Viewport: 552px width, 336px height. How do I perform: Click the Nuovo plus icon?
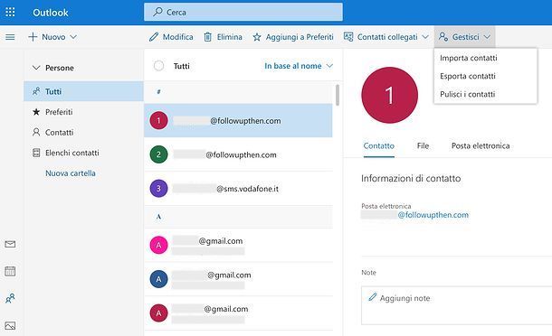pyautogui.click(x=33, y=37)
